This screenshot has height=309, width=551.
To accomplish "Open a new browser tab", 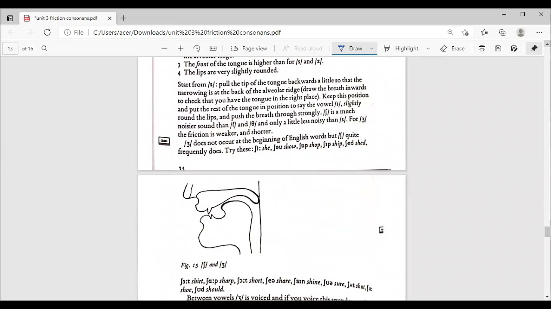I will (x=124, y=18).
